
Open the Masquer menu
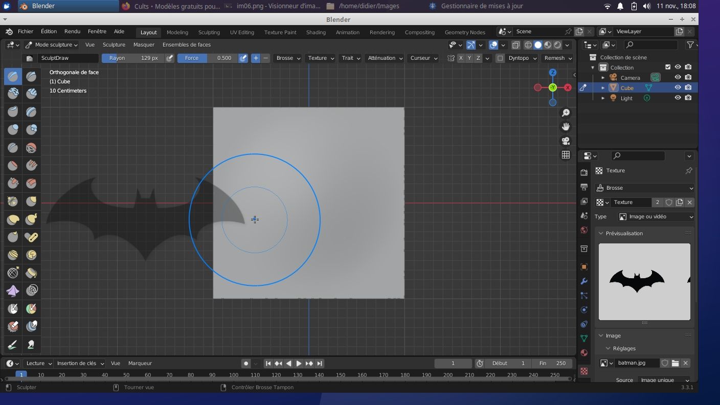click(144, 45)
